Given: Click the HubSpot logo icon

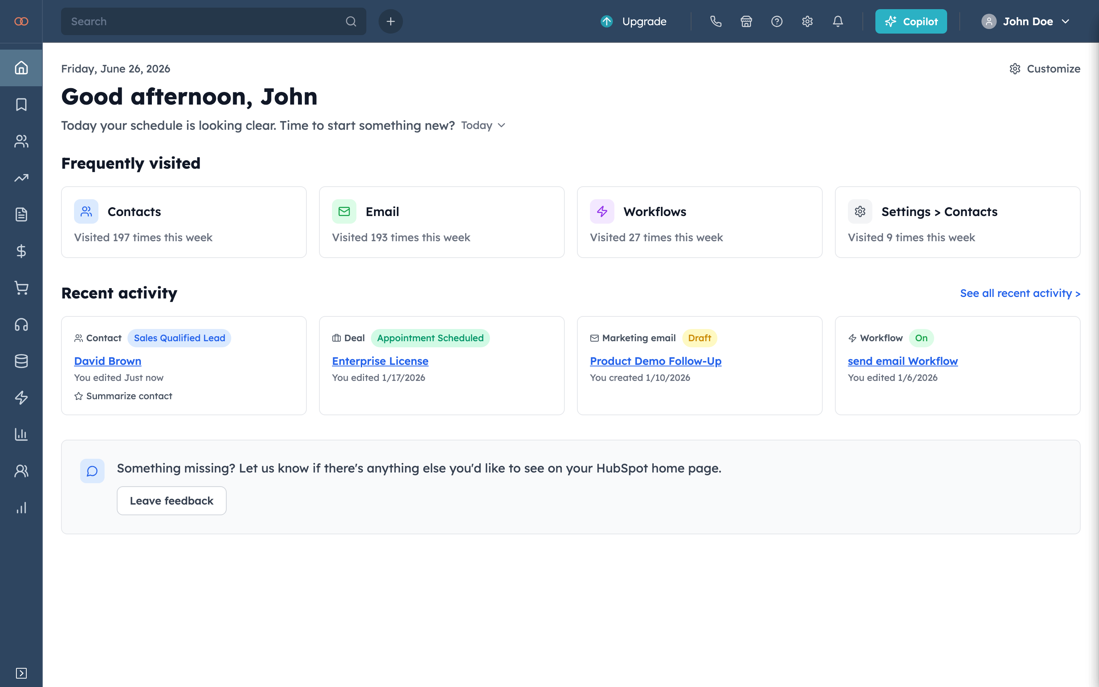Looking at the screenshot, I should 21,21.
